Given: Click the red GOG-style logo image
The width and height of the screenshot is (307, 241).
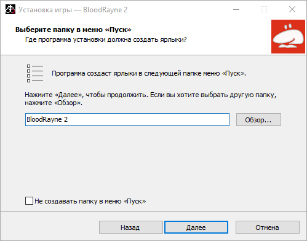Looking at the screenshot, I should [x=288, y=36].
